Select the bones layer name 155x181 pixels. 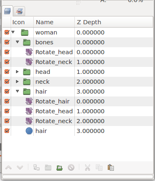click(44, 42)
